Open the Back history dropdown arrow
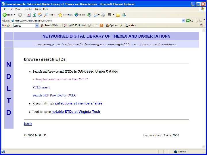The image size is (207, 155). 15,15
